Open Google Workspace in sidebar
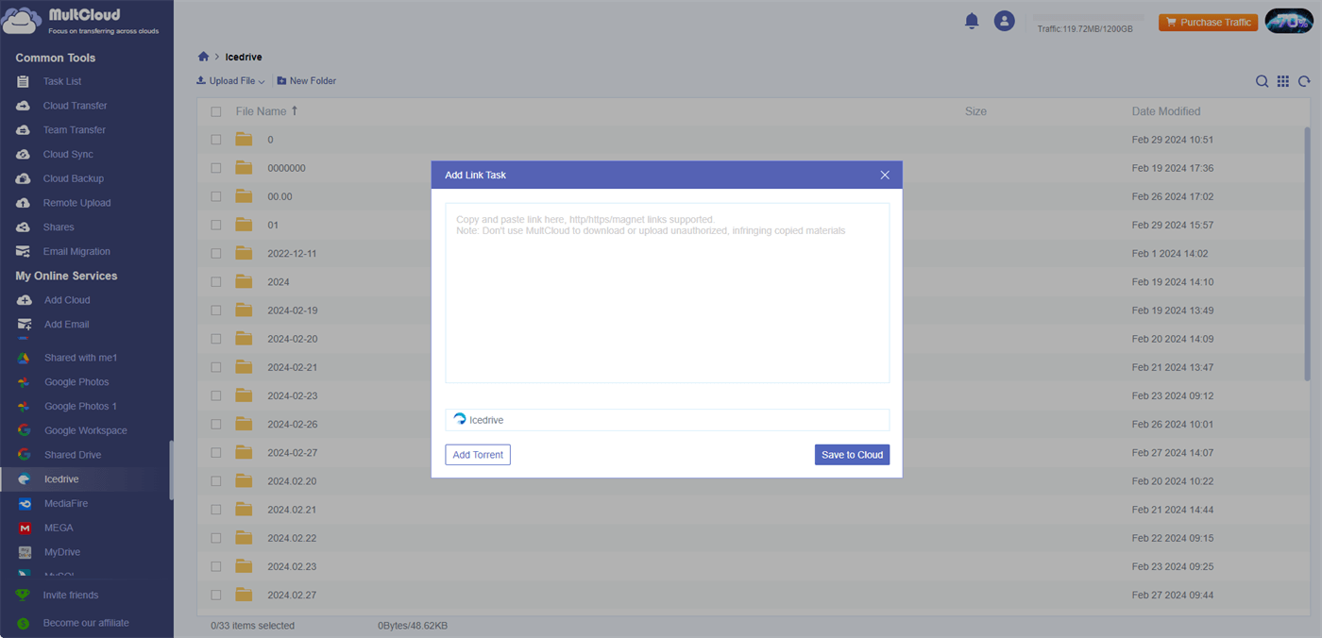The image size is (1322, 638). point(85,430)
